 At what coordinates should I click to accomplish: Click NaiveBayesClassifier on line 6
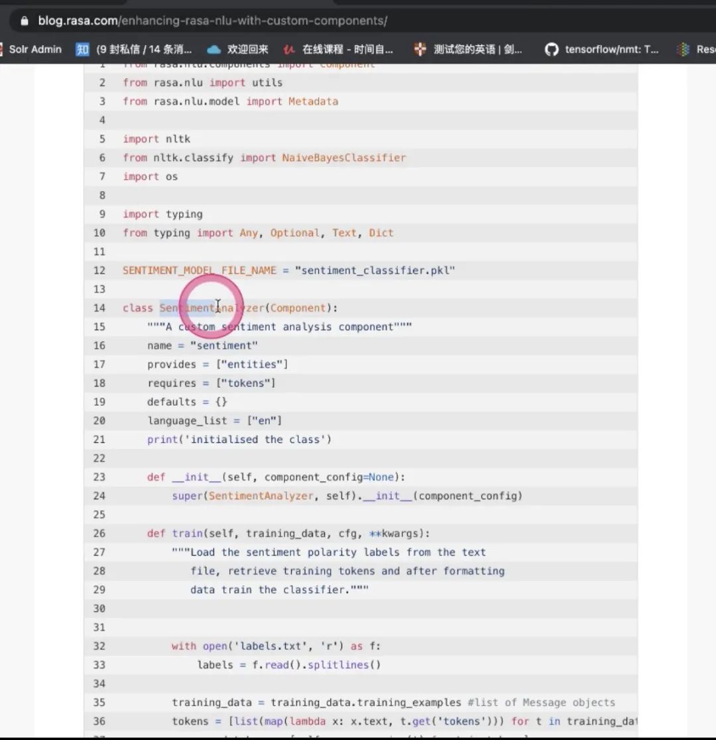[344, 158]
